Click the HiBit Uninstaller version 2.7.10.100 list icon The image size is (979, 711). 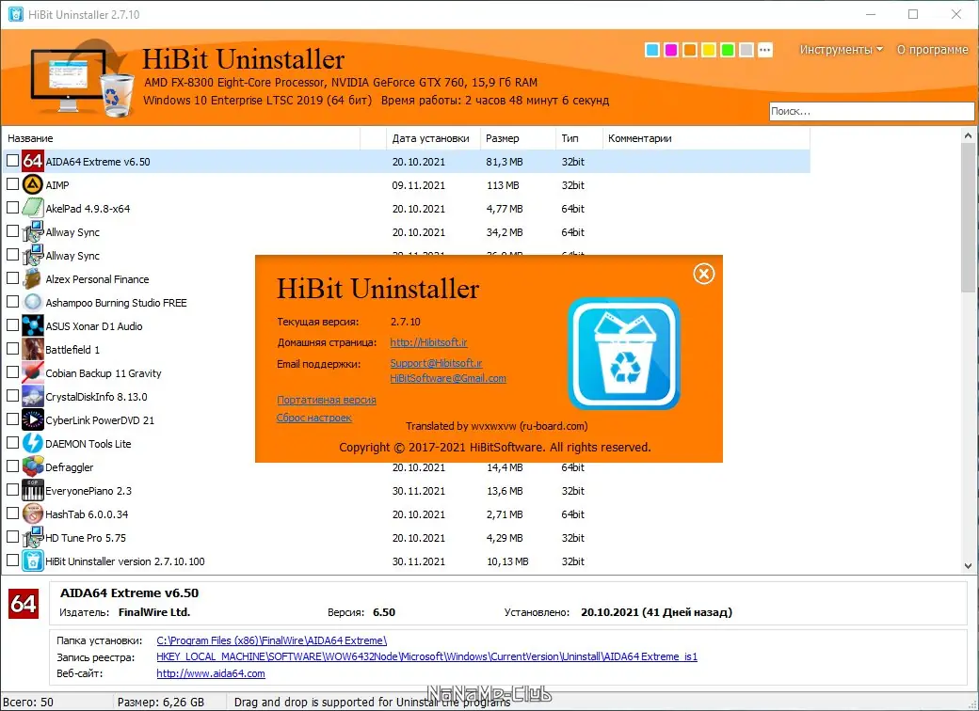point(32,561)
